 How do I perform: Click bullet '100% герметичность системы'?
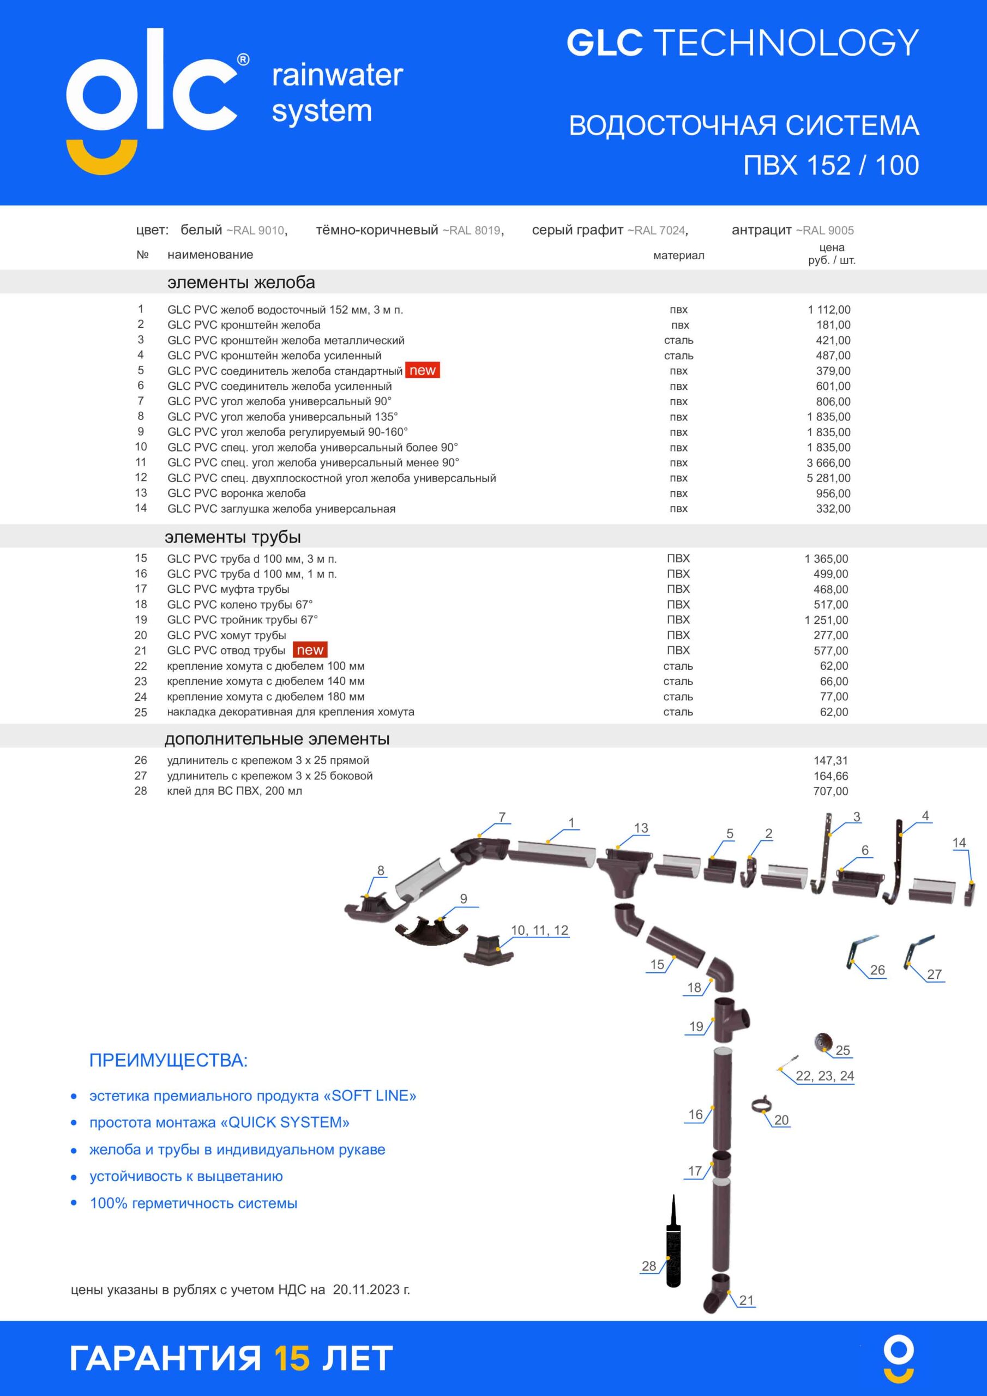(x=194, y=1204)
